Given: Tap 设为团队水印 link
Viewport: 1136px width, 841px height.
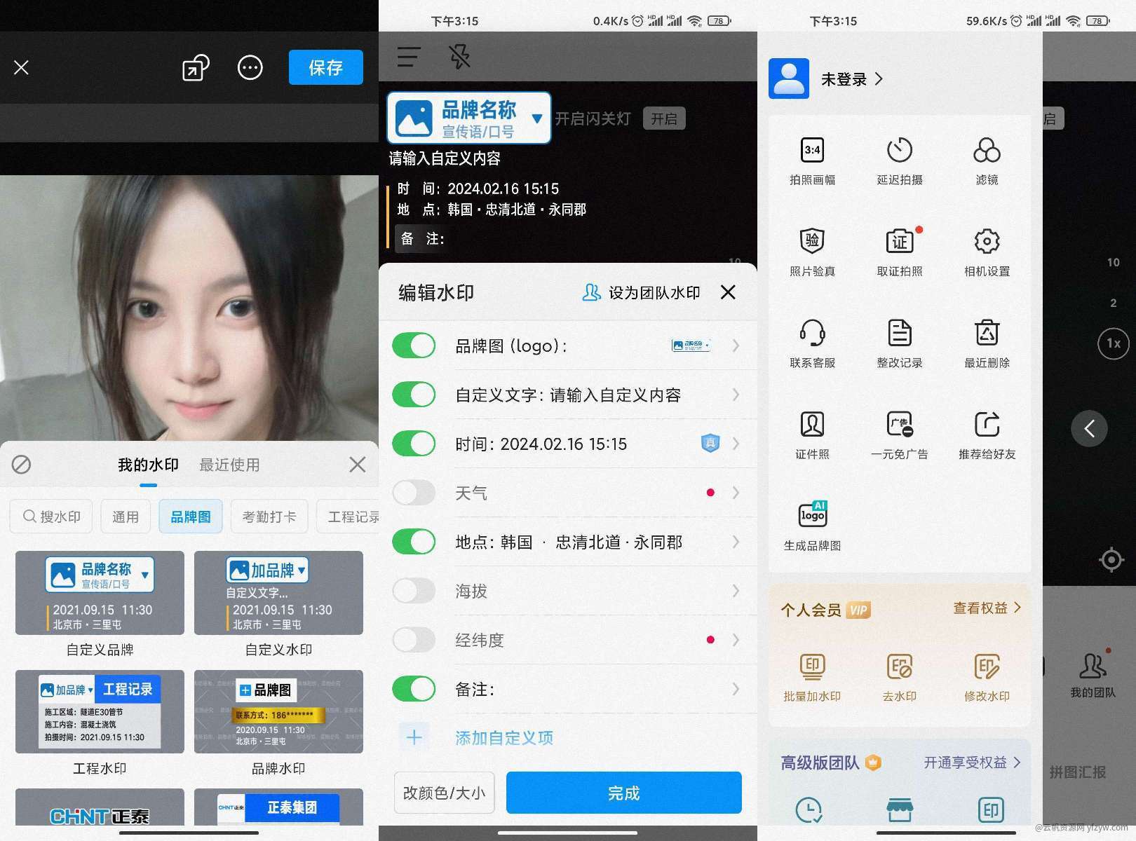Looking at the screenshot, I should click(641, 292).
